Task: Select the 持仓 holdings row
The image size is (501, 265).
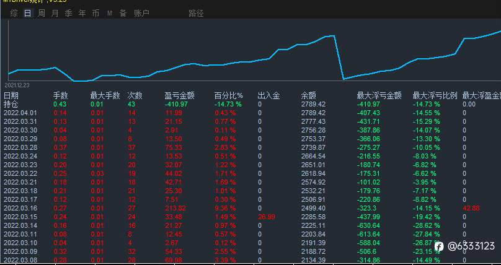Action: coord(250,104)
